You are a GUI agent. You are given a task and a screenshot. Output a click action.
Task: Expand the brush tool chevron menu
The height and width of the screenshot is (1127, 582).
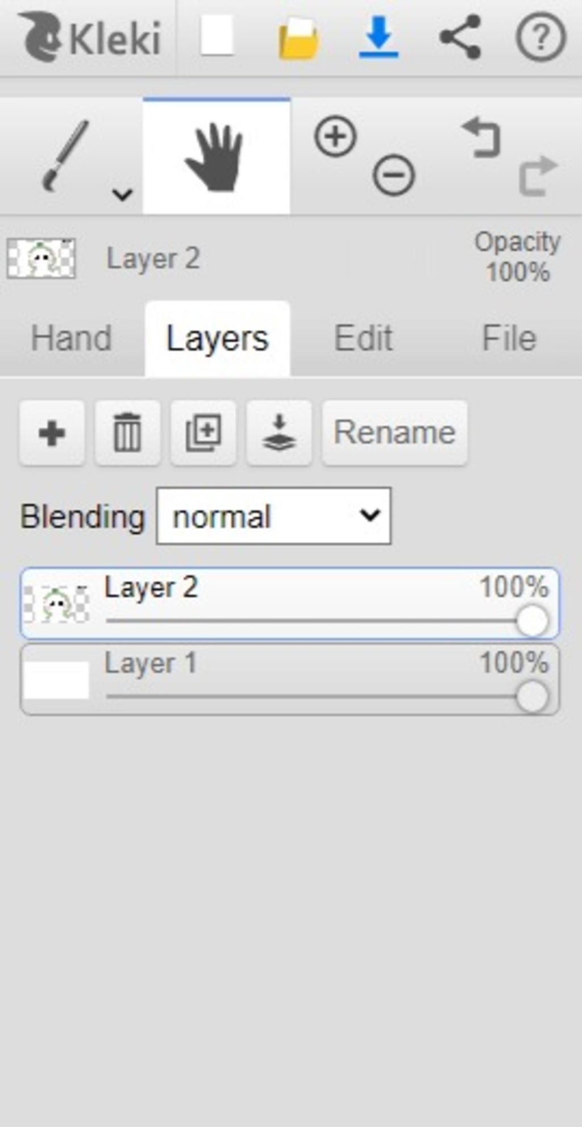[x=122, y=194]
